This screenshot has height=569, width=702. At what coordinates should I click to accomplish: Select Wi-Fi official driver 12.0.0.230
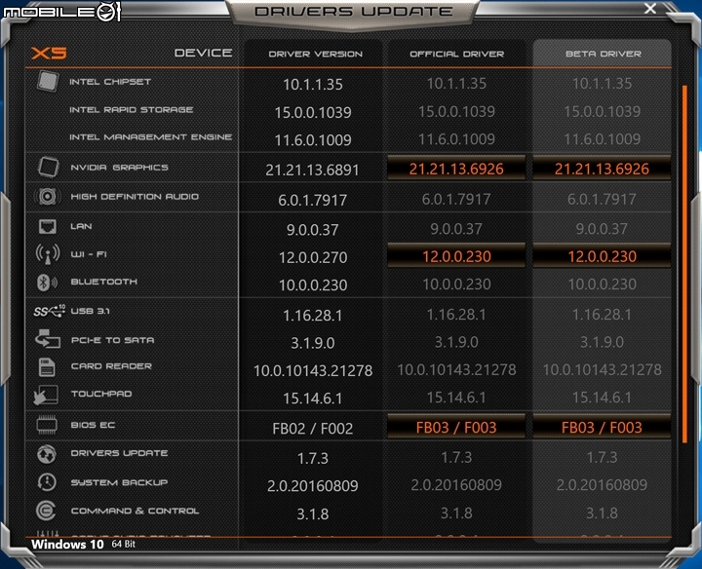pyautogui.click(x=456, y=256)
